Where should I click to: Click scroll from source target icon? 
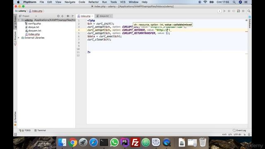(58, 16)
